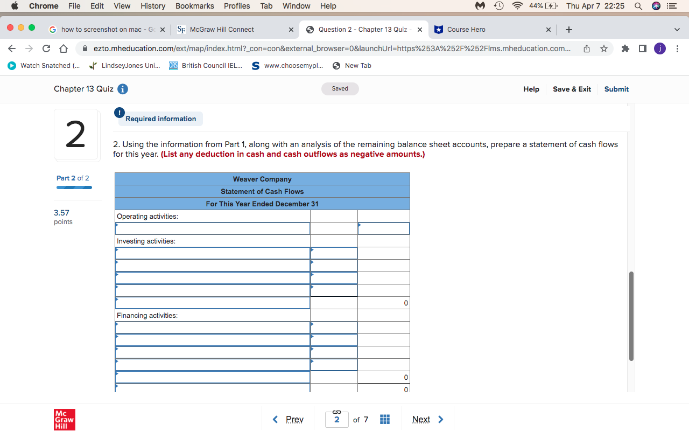Viewport: 689px width, 431px height.
Task: Click the Chapter 13 Quiz info icon
Action: pos(122,89)
